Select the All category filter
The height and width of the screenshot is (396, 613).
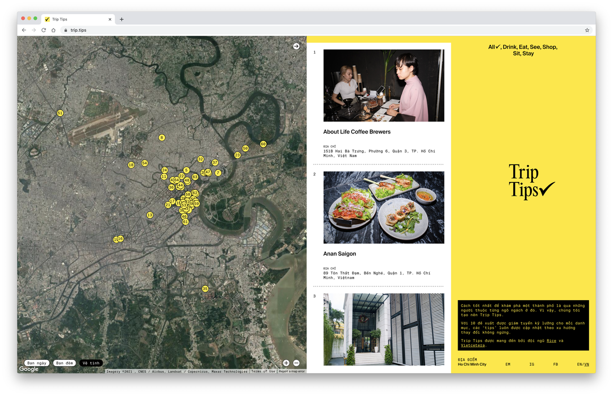click(494, 47)
